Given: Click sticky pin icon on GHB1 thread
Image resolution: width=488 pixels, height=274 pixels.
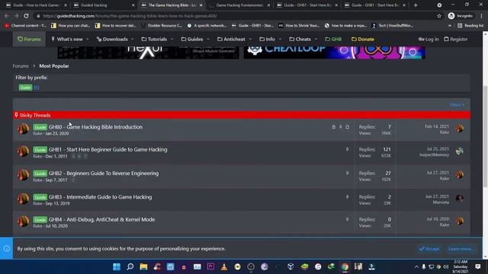Looking at the screenshot, I should point(348,149).
